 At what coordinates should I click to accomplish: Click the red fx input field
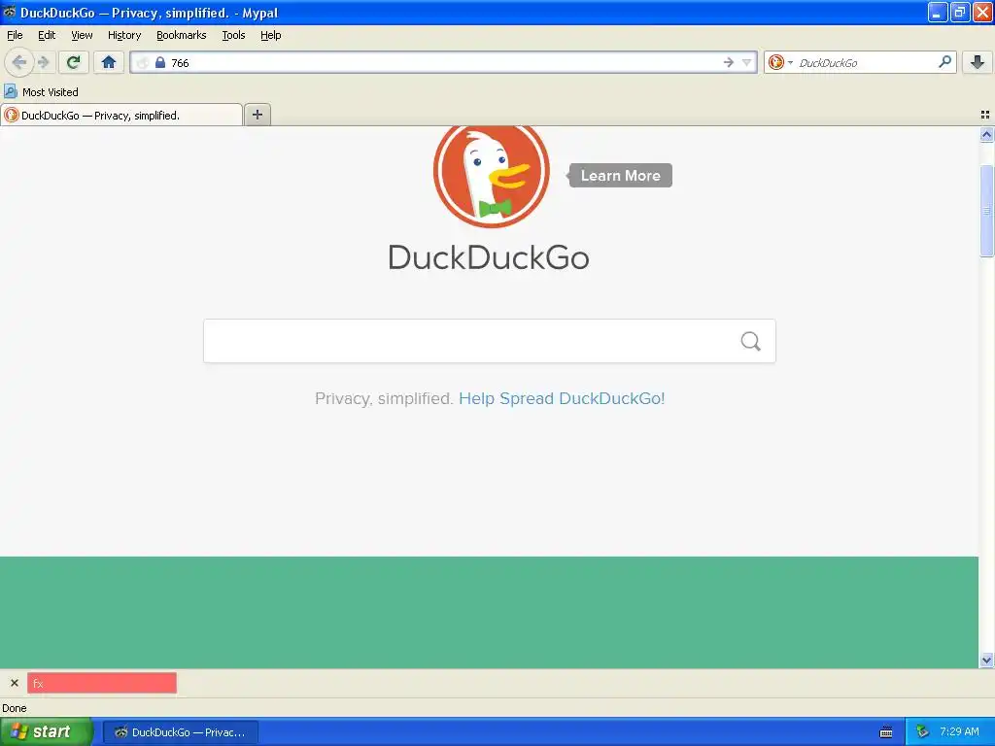pos(101,683)
